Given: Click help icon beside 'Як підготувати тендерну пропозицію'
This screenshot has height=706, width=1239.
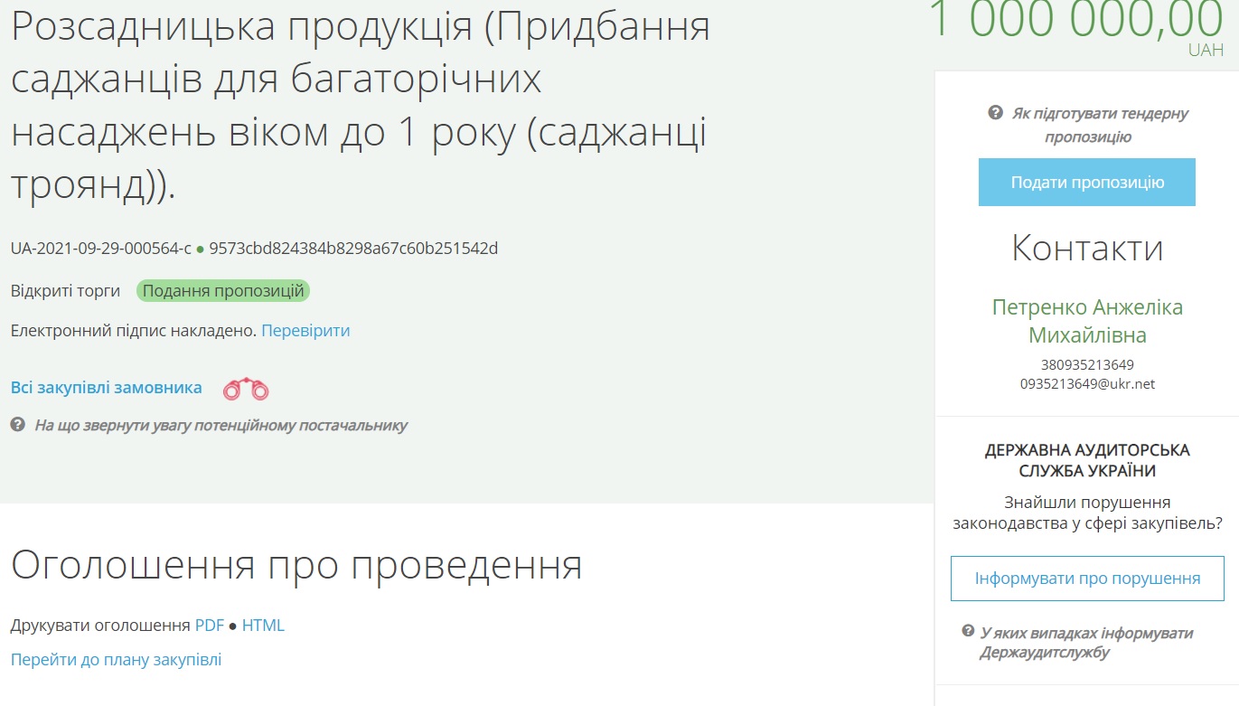Looking at the screenshot, I should 995,113.
